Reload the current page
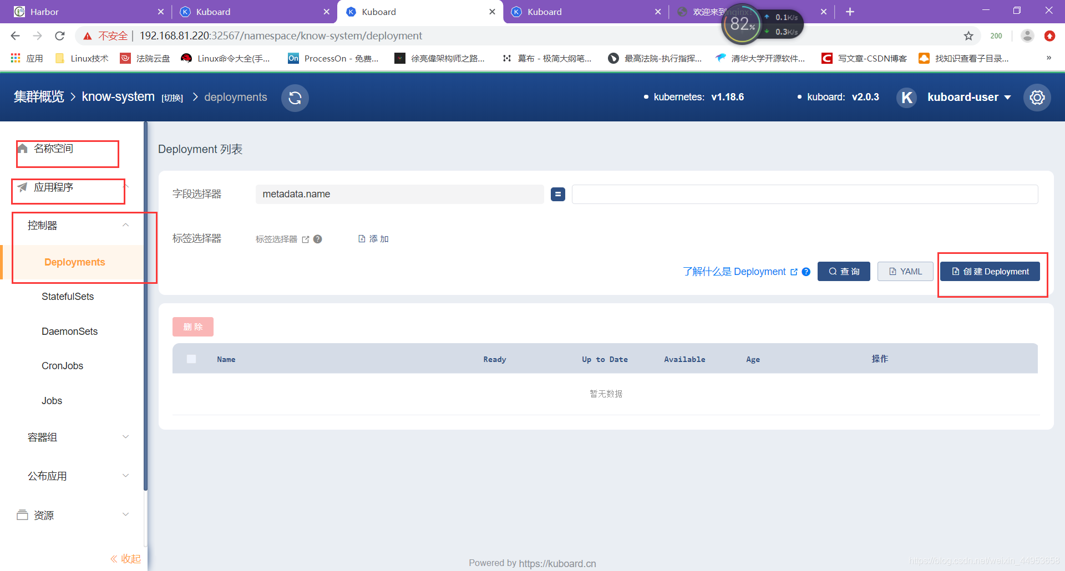 point(59,36)
